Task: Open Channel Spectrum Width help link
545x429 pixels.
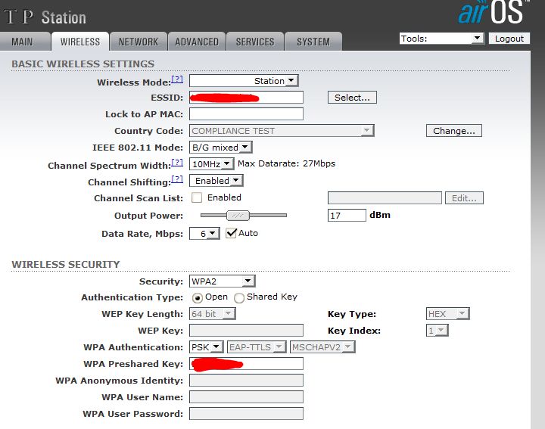Action: [177, 162]
